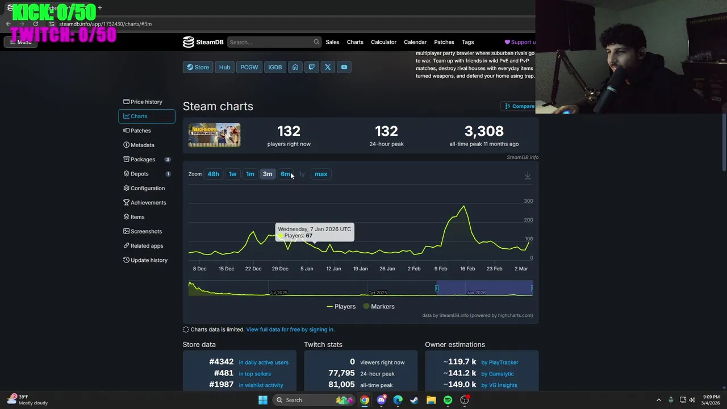Screen dimensions: 727x409
Task: Select Update history in the sidebar
Action: coord(147,260)
